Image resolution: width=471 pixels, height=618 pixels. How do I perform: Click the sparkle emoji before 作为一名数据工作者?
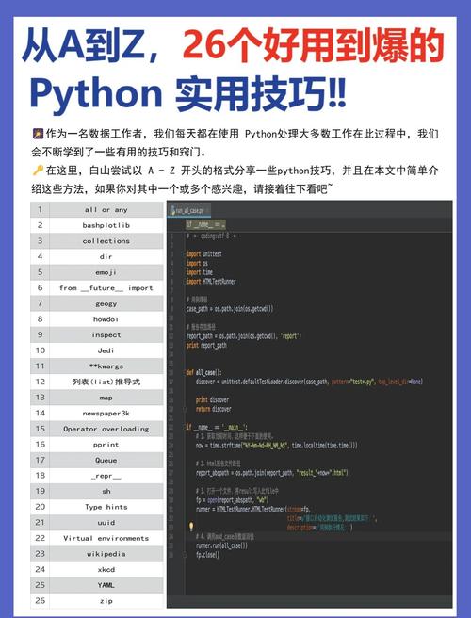click(x=38, y=134)
